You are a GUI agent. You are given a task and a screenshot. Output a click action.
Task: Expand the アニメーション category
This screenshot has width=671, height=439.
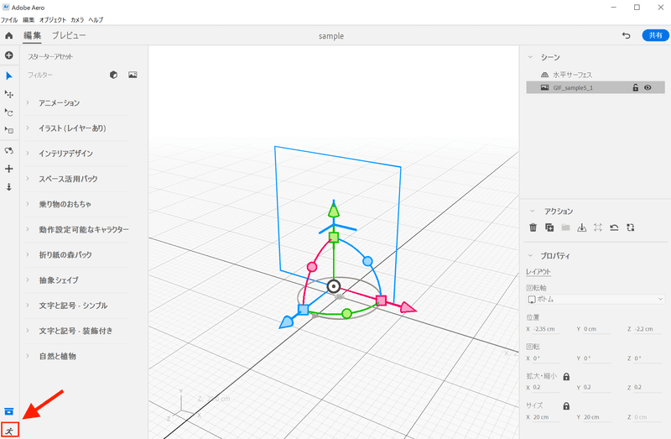point(29,102)
